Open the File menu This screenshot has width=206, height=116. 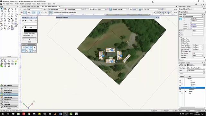coord(4,4)
